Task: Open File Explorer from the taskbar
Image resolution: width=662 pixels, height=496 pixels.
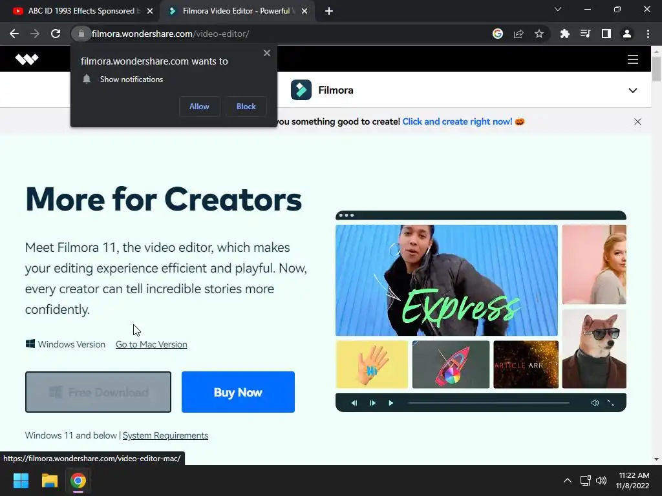Action: (49, 480)
